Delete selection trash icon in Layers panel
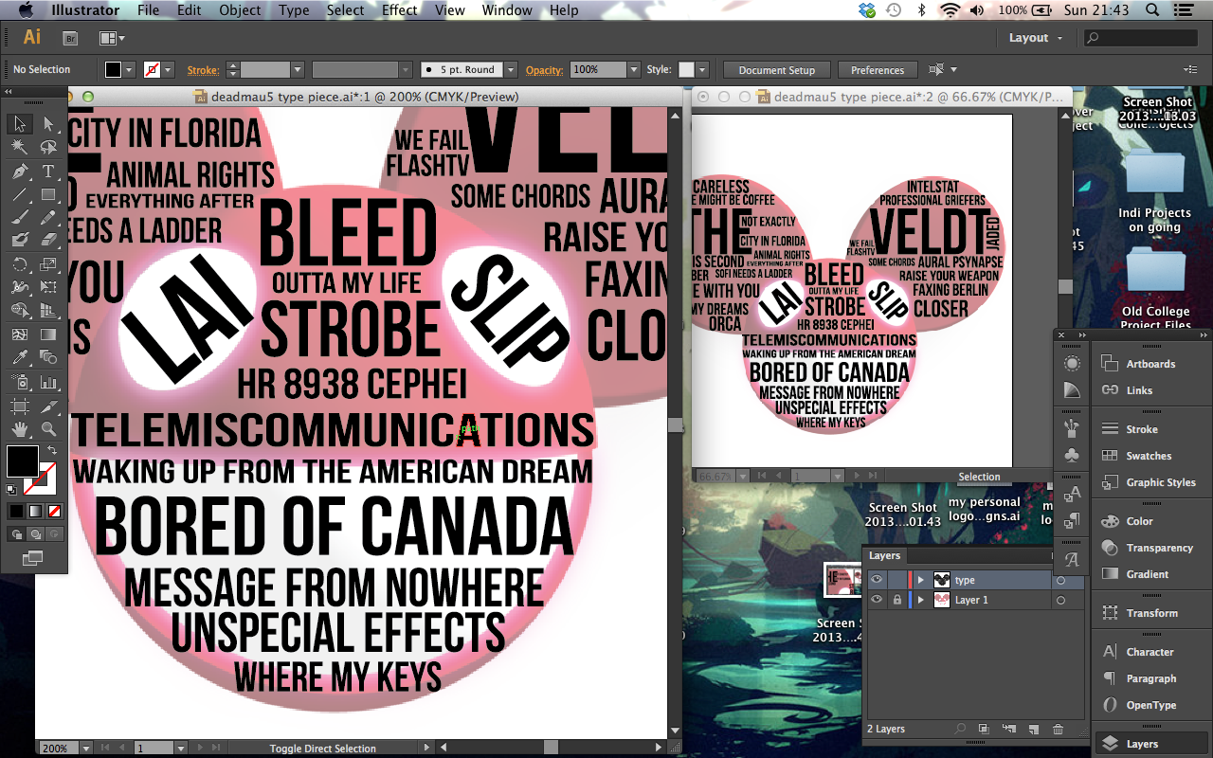Viewport: 1213px width, 758px height. click(1059, 729)
